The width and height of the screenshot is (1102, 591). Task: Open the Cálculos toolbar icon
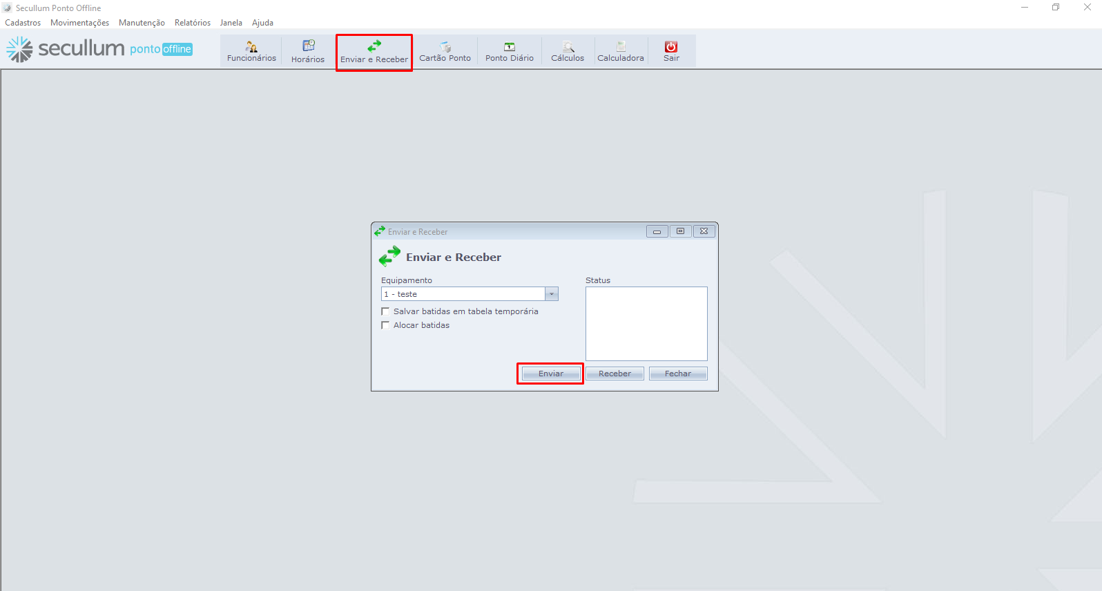tap(568, 51)
